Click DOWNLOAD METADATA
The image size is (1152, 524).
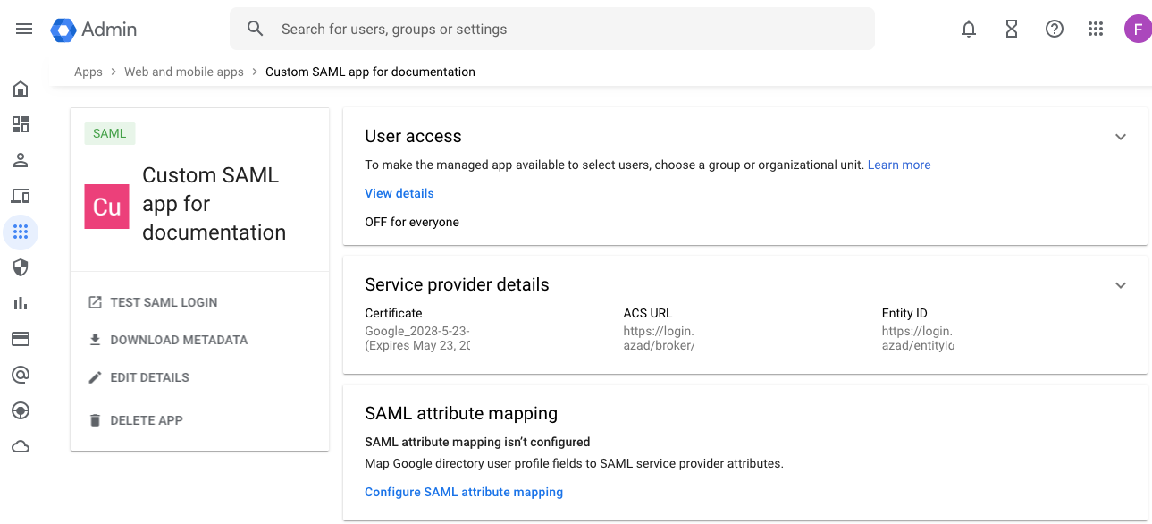178,340
